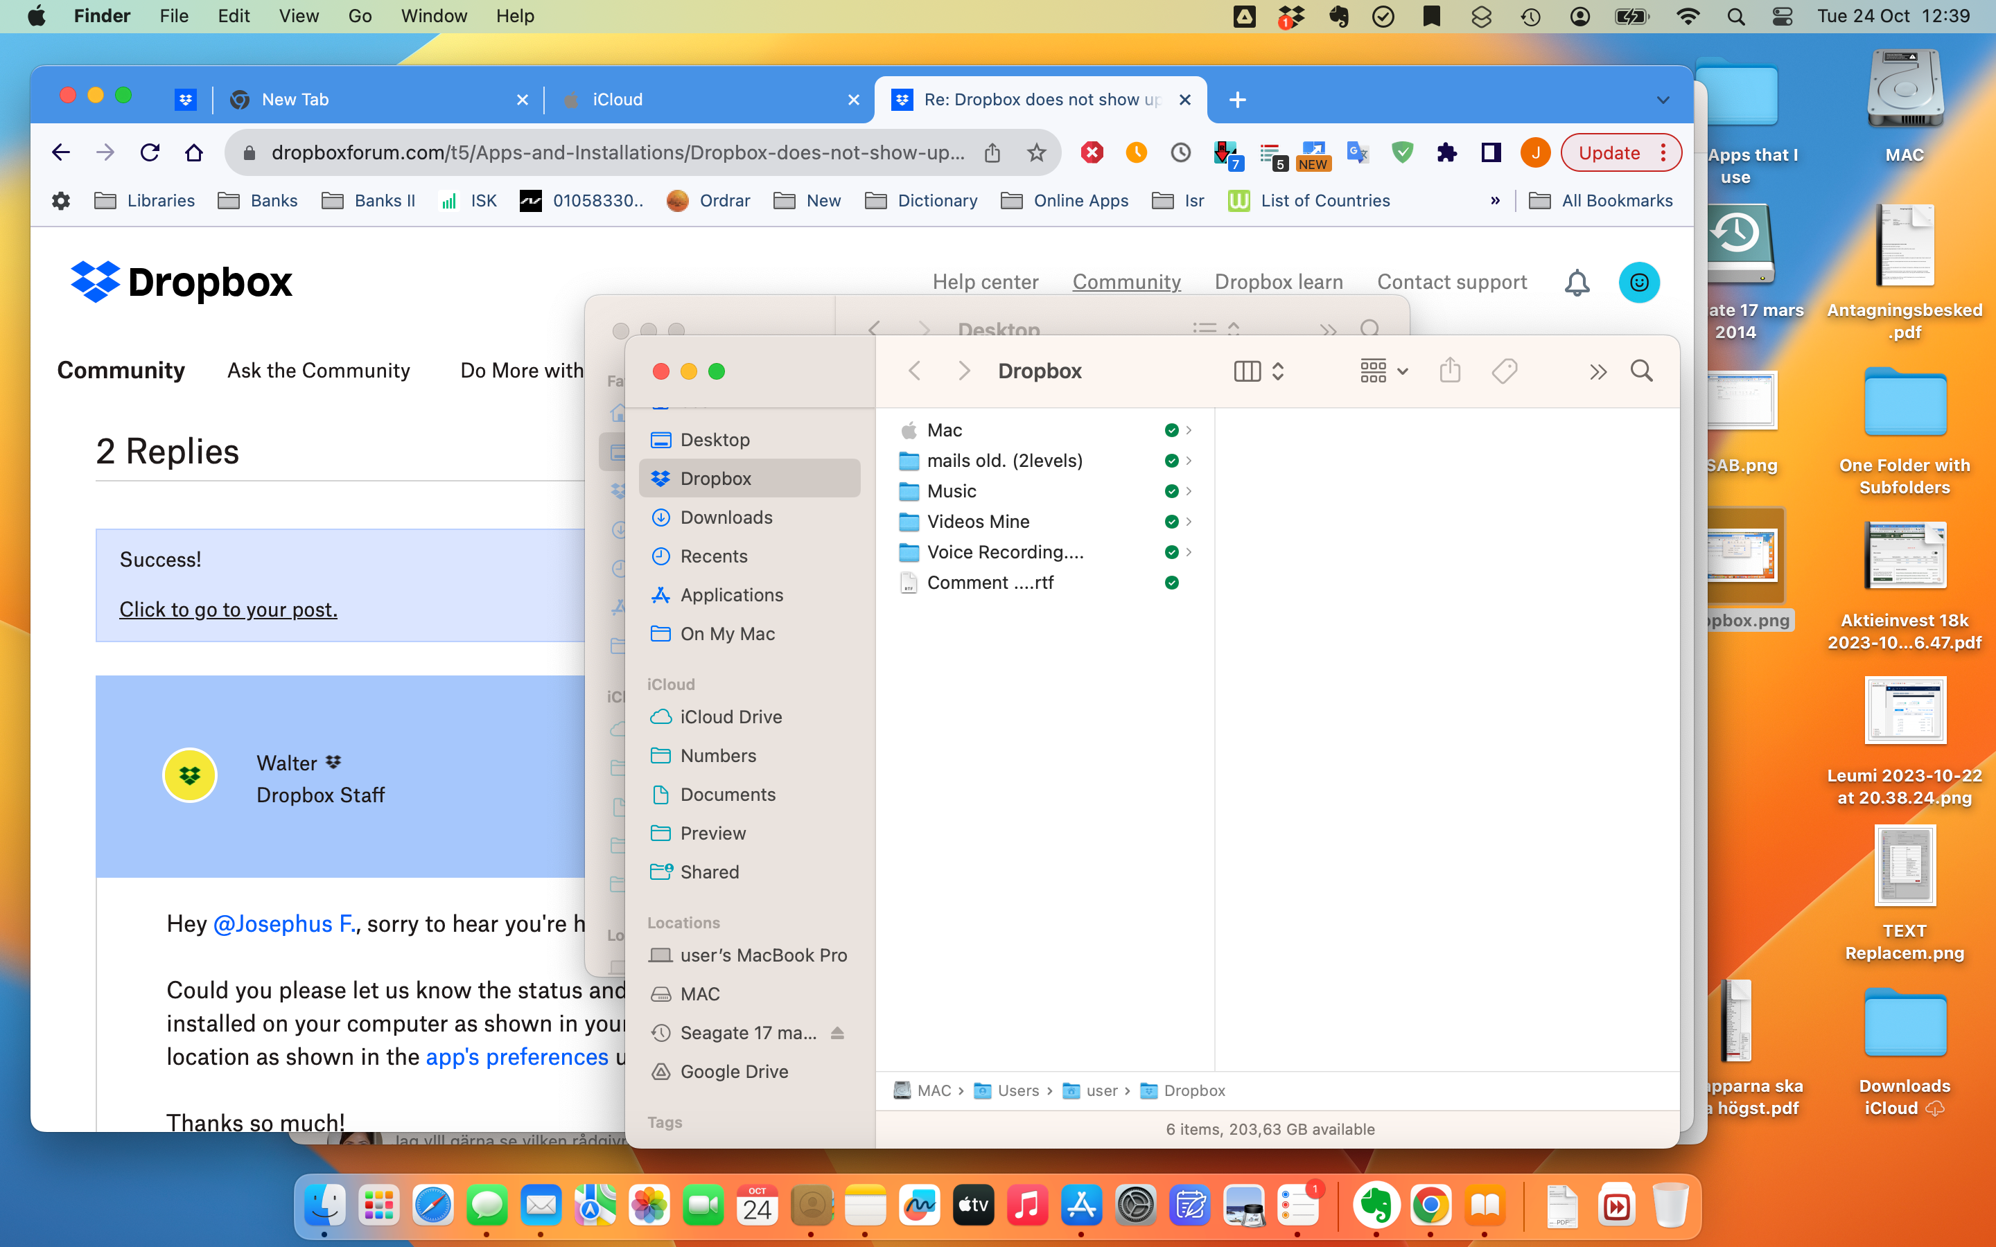The image size is (1996, 1247).
Task: Expand the Voice Recording folder chevron
Action: pyautogui.click(x=1189, y=553)
